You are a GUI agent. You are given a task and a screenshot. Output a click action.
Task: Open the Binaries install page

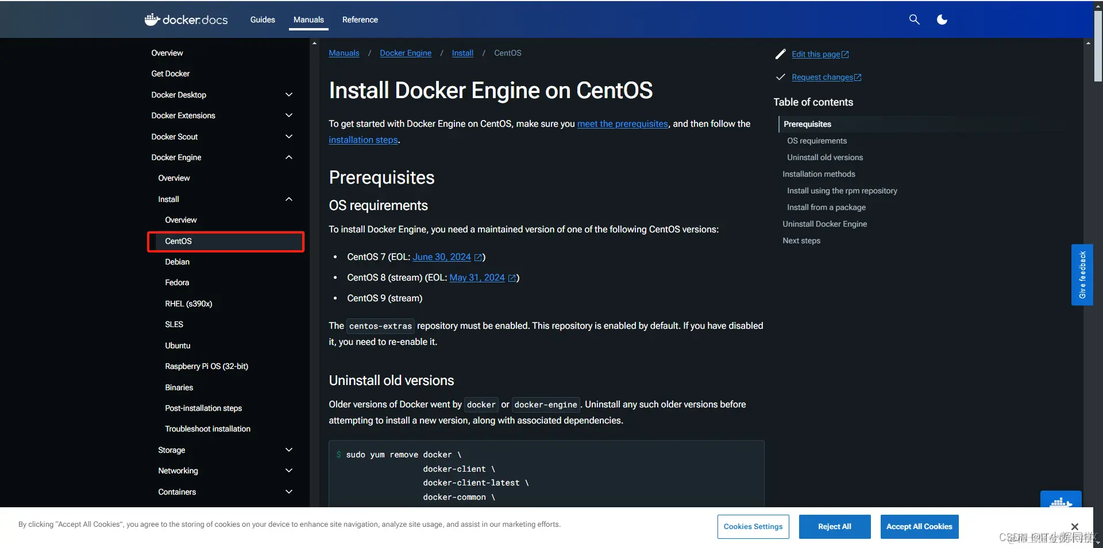(179, 387)
